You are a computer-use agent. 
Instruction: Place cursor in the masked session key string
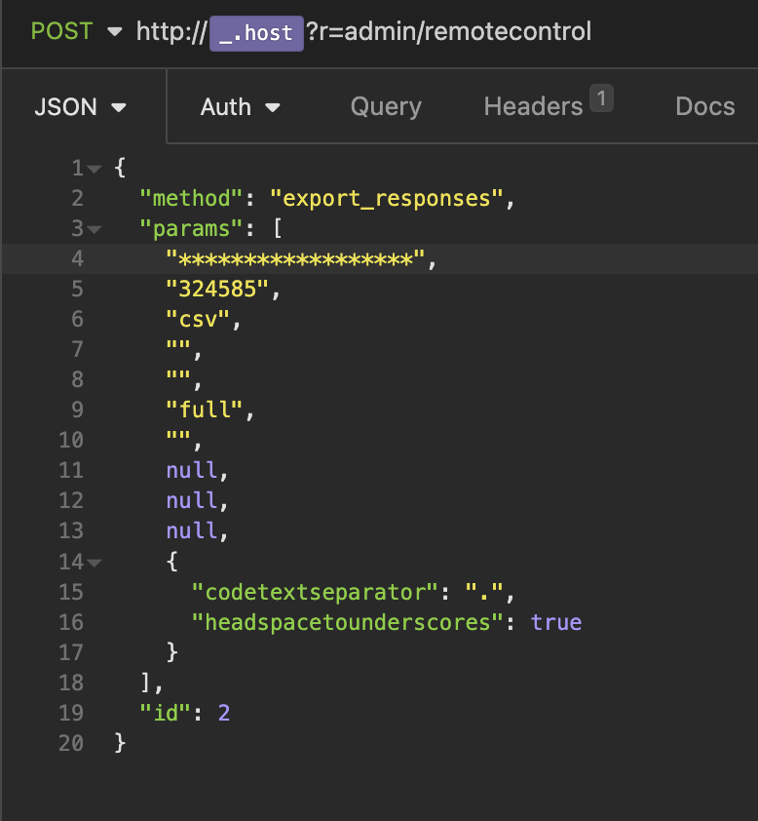pyautogui.click(x=296, y=259)
